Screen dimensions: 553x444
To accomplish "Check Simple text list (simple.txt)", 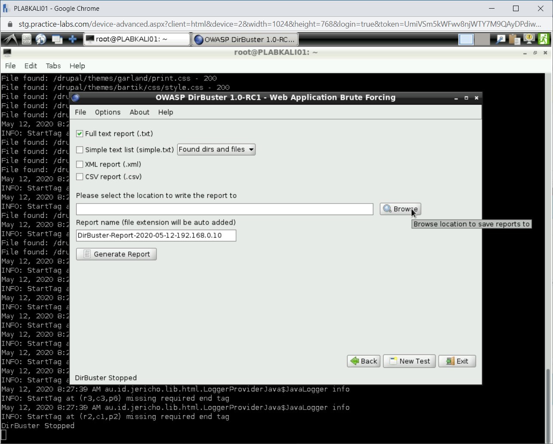I will coord(80,149).
